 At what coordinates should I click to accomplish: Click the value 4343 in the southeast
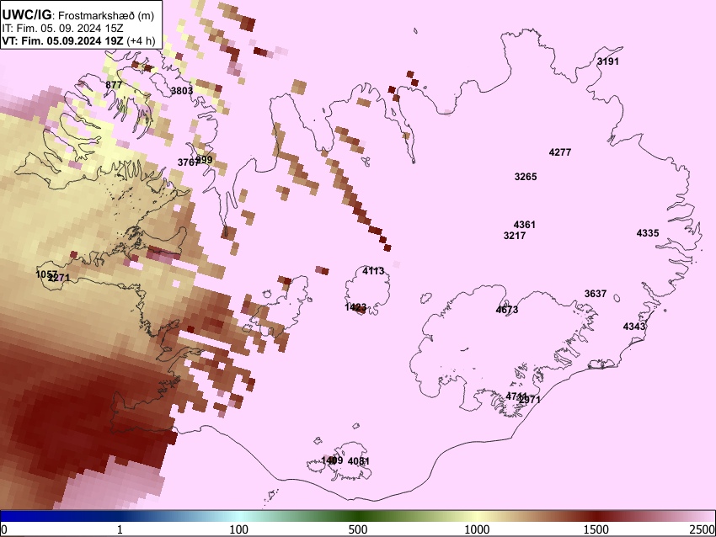[634, 327]
